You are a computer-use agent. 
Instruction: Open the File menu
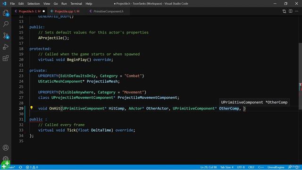tap(12, 4)
